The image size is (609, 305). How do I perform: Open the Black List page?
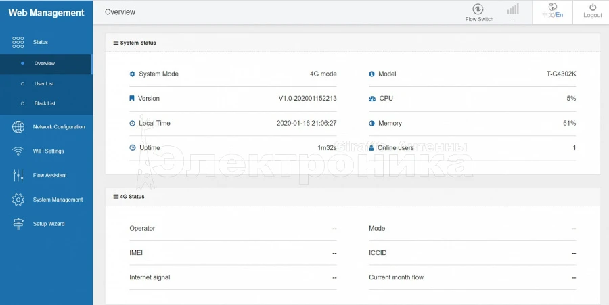tap(45, 104)
